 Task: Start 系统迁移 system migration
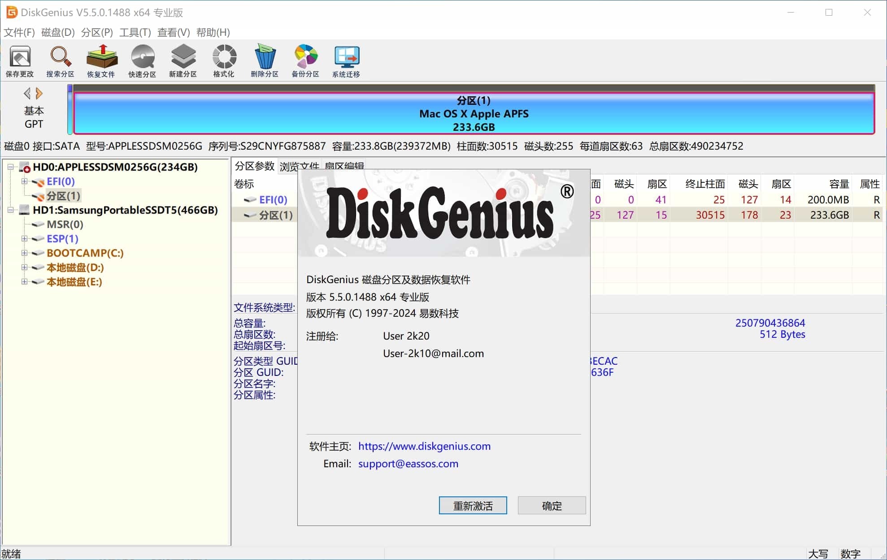click(346, 60)
